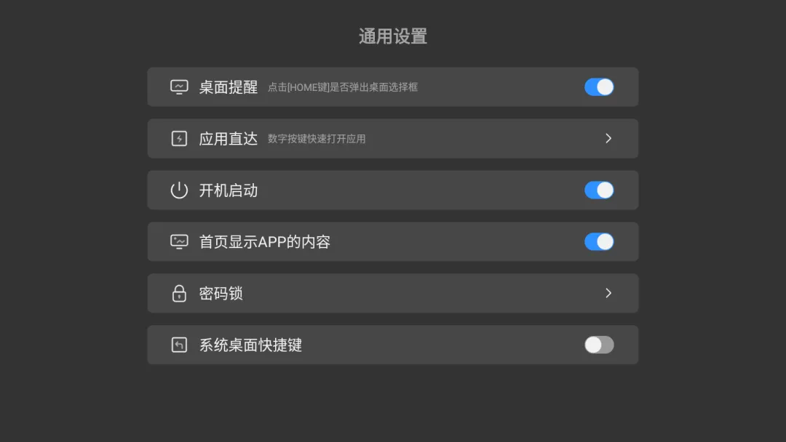Click the 点击[HOME键]是否弹出桌面选择框 hint text

pos(343,87)
